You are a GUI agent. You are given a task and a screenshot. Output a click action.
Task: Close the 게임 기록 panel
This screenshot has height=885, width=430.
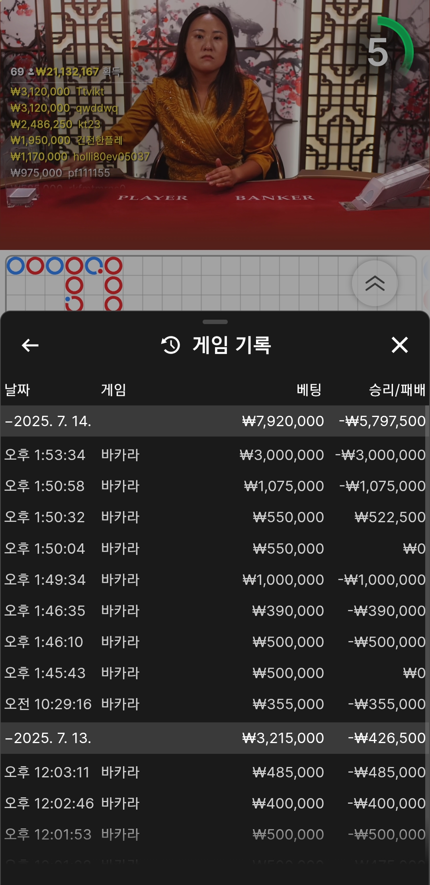tap(399, 345)
